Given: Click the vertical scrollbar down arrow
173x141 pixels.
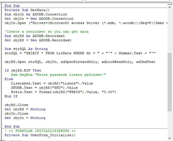Looking at the screenshot, I should (170, 138).
